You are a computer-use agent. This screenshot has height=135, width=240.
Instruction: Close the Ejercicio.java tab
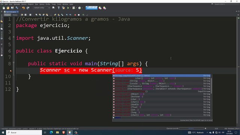(18, 12)
